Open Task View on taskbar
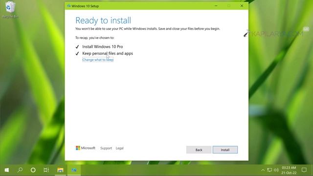Viewport: 313px width, 176px height. (x=46, y=170)
